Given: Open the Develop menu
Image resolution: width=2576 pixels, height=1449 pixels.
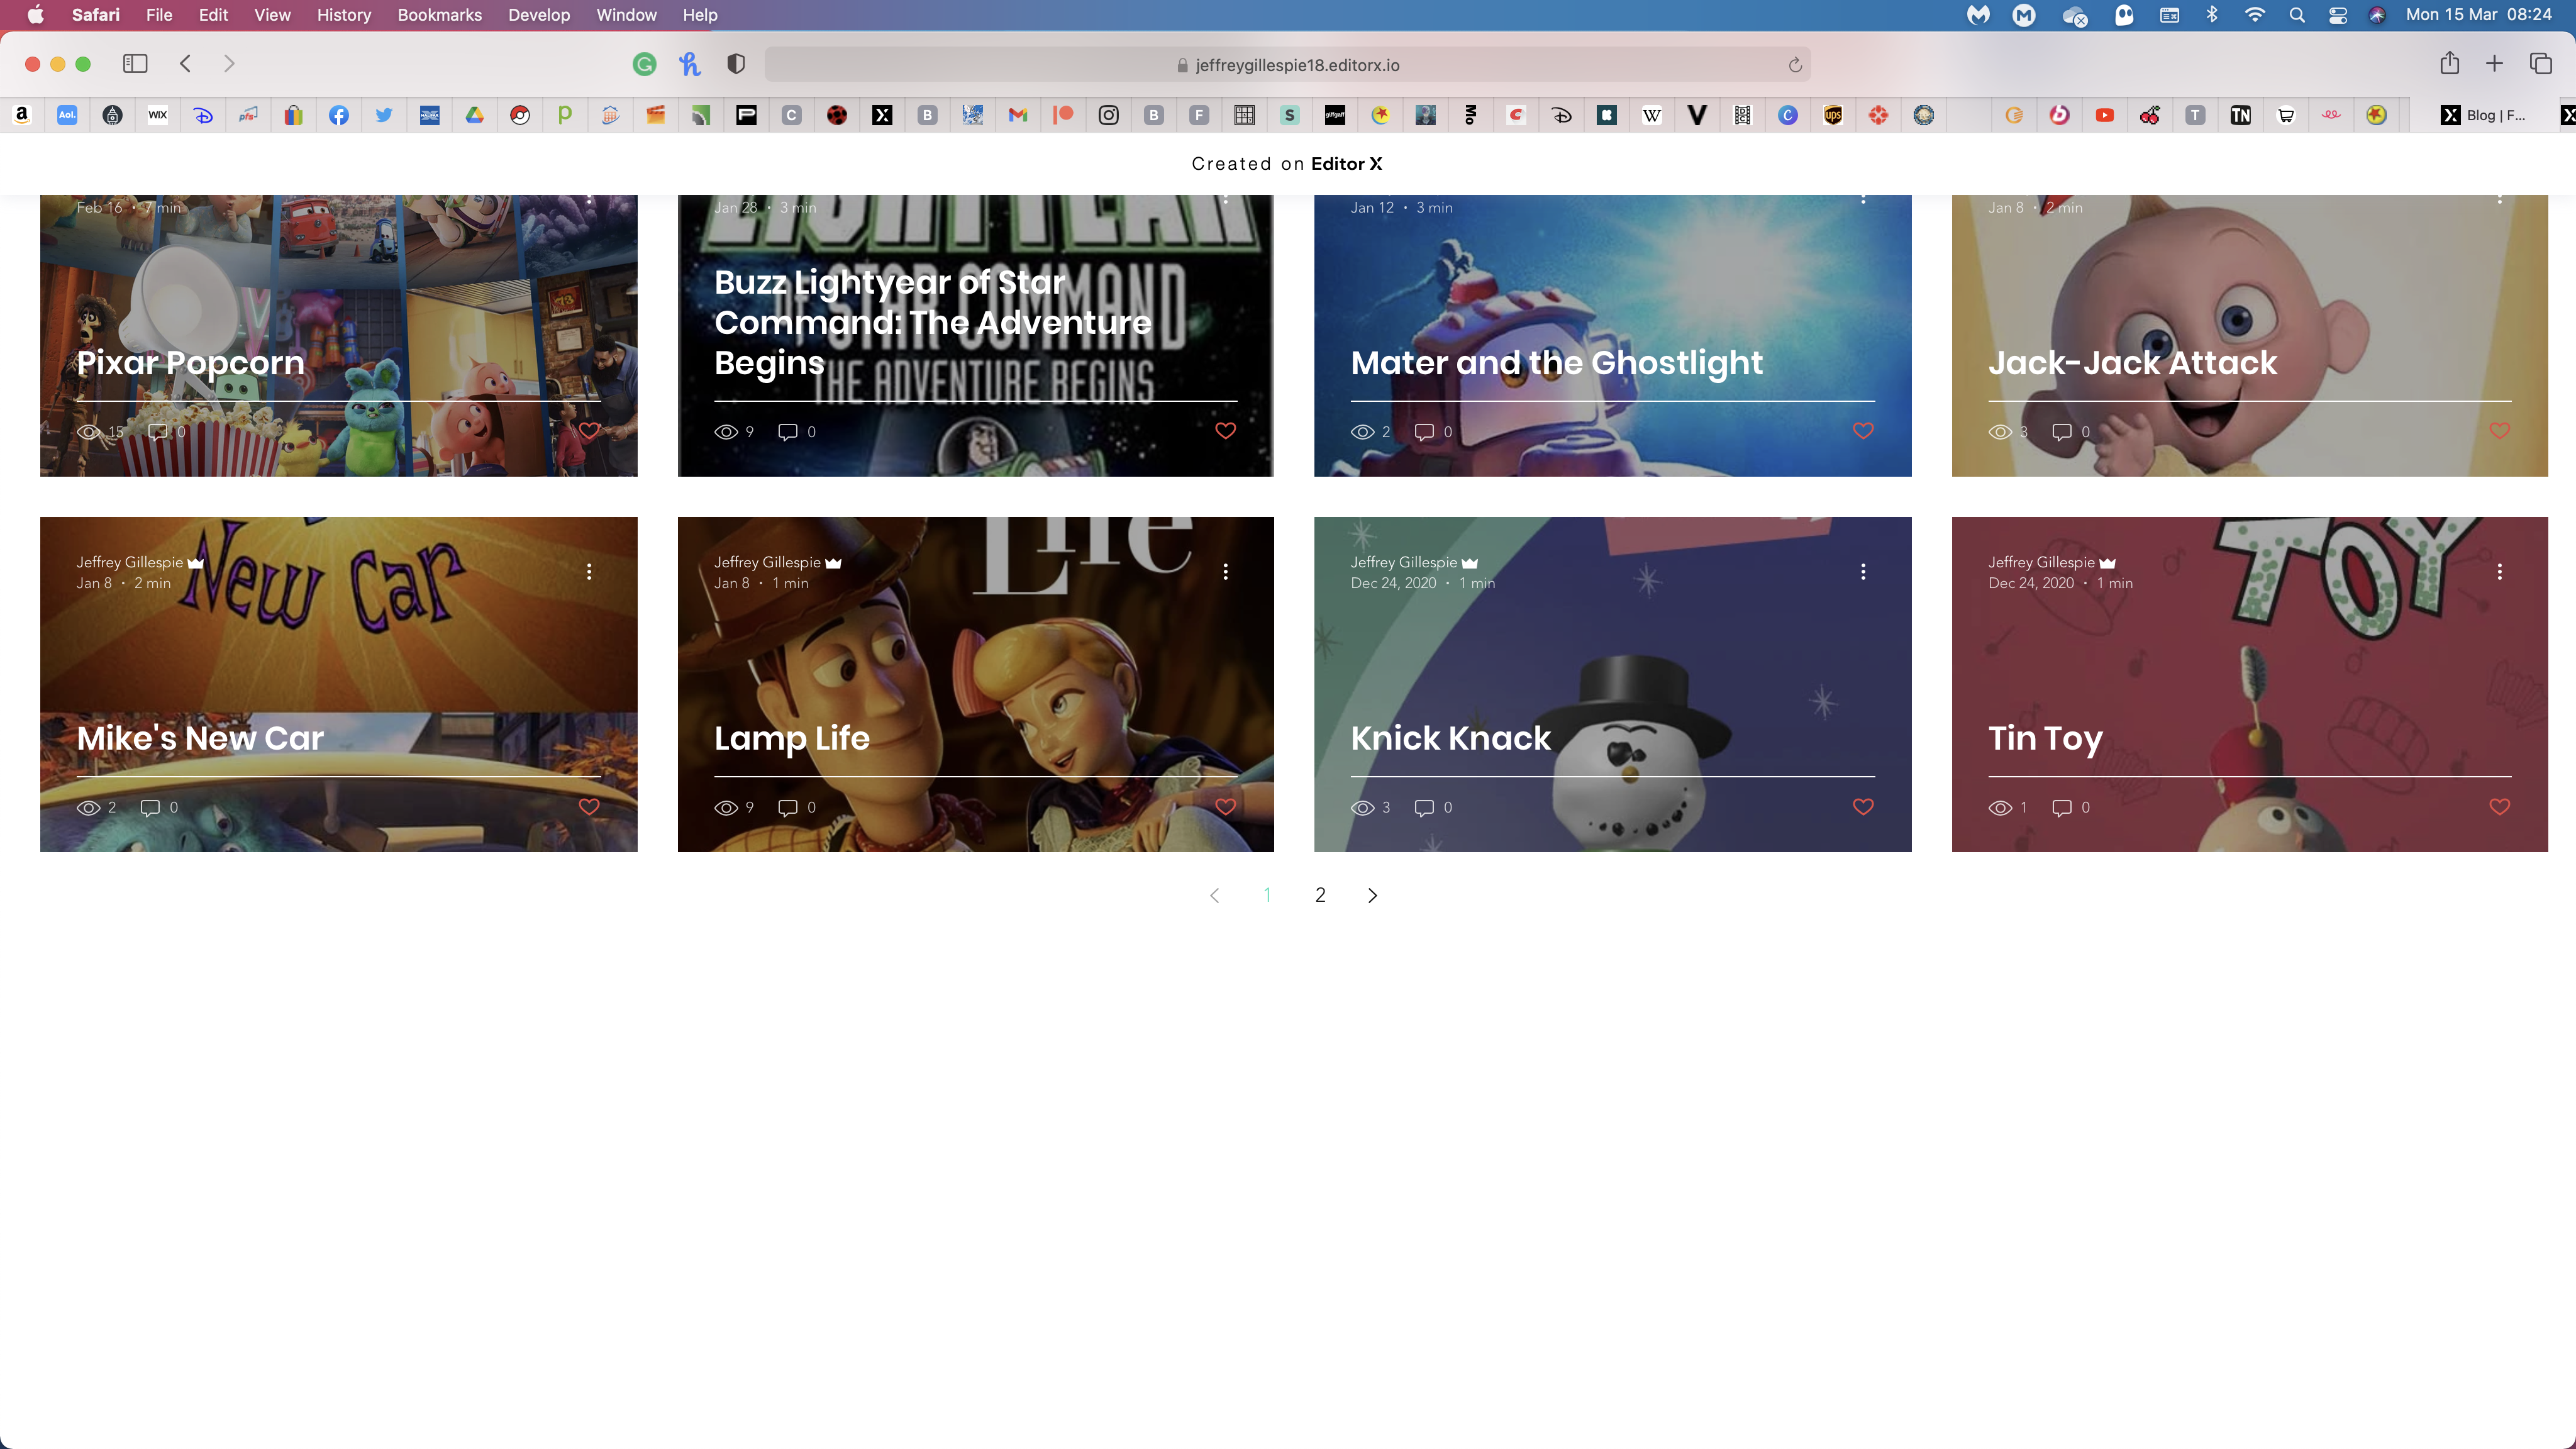Looking at the screenshot, I should point(538,15).
